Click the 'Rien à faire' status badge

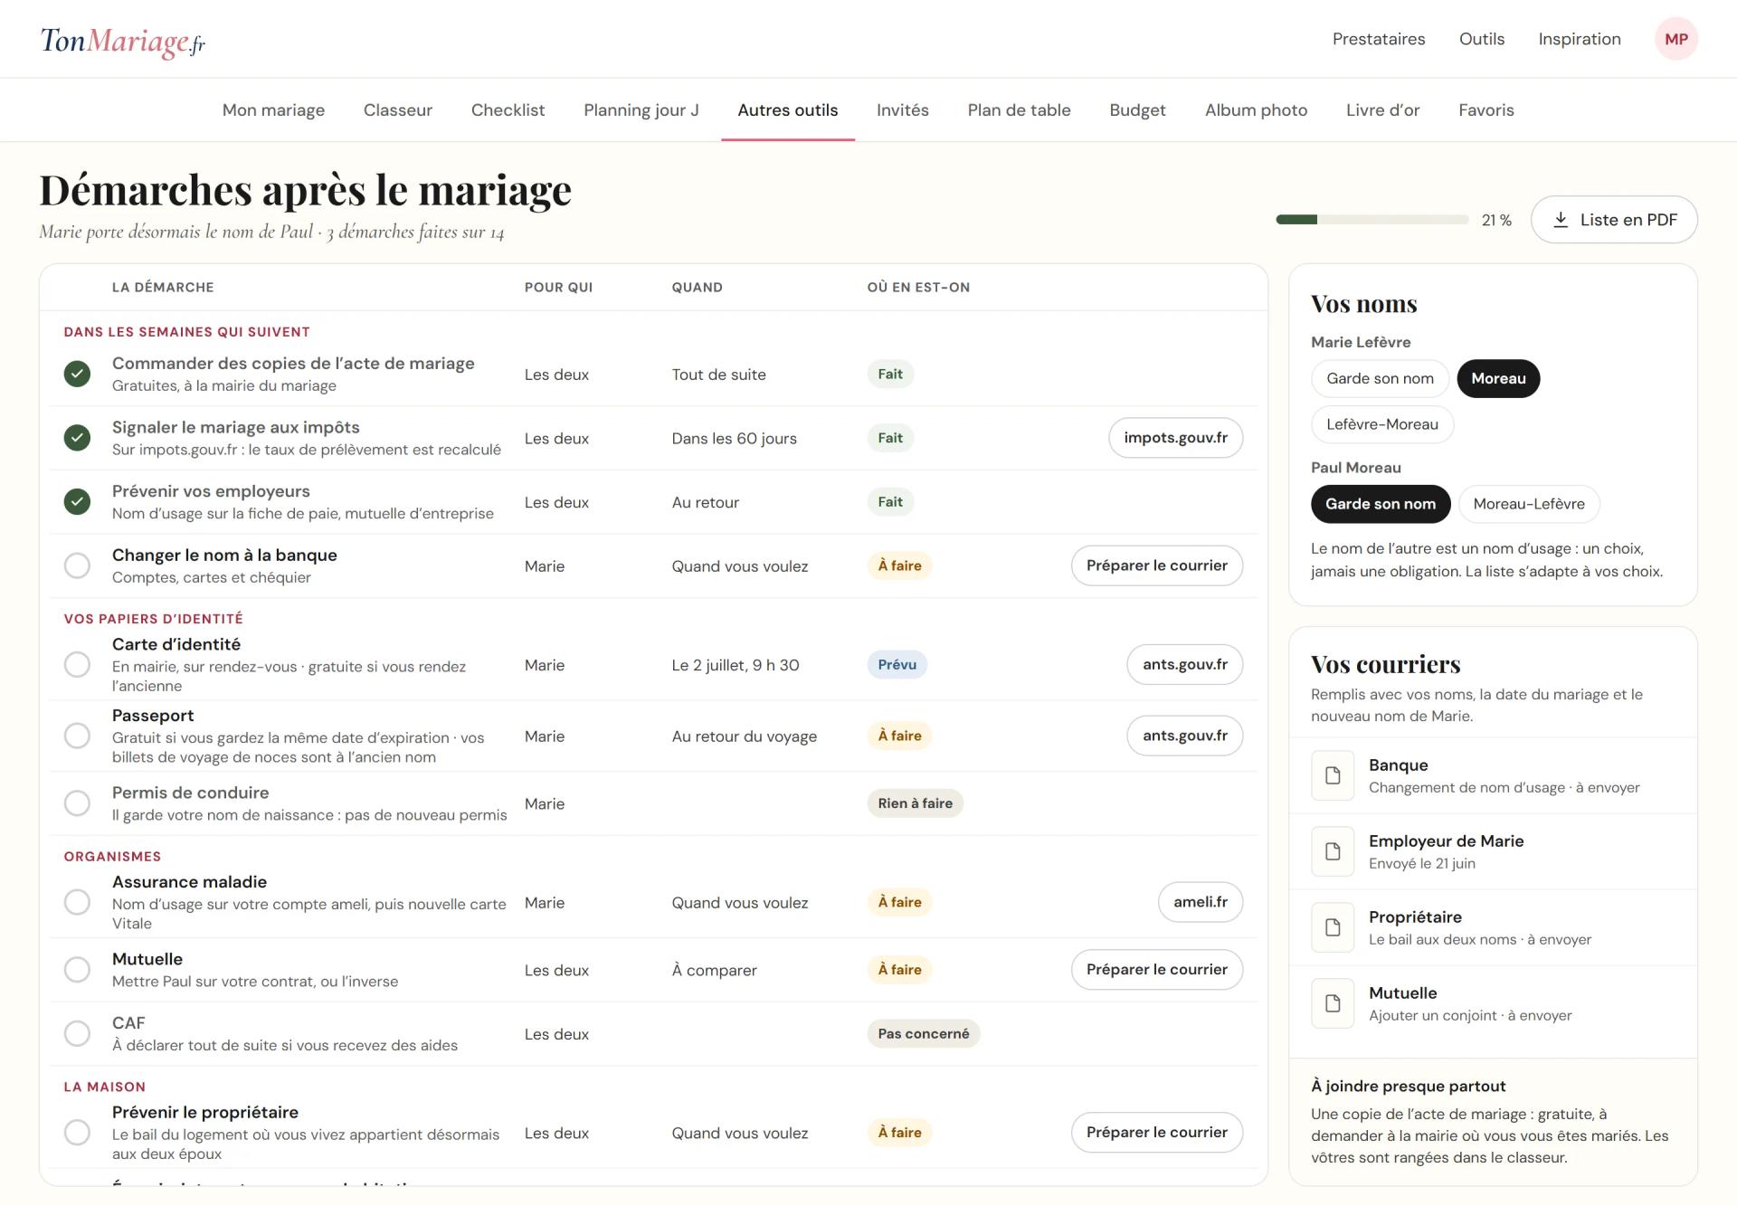coord(915,803)
